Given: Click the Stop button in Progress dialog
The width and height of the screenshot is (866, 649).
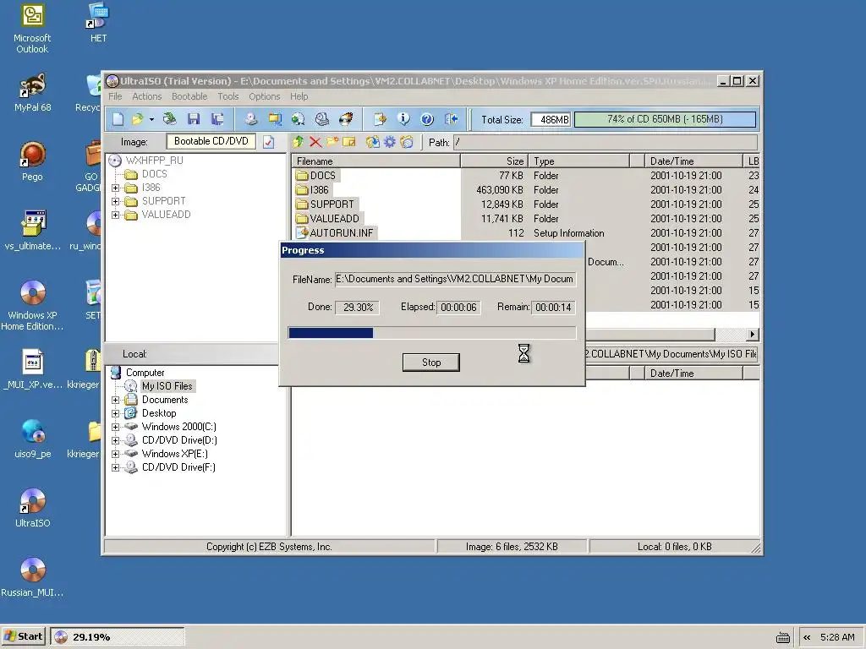Looking at the screenshot, I should (430, 363).
